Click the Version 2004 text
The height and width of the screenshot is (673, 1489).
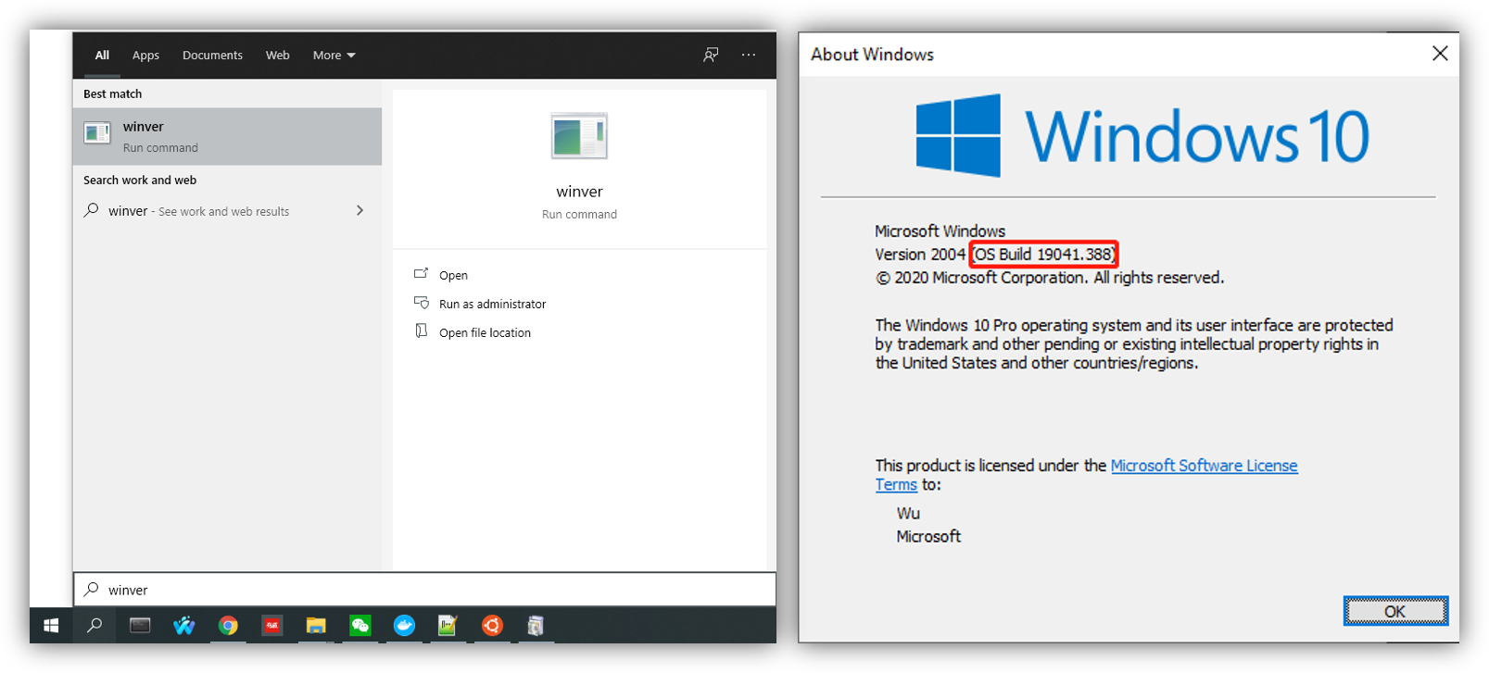(920, 254)
